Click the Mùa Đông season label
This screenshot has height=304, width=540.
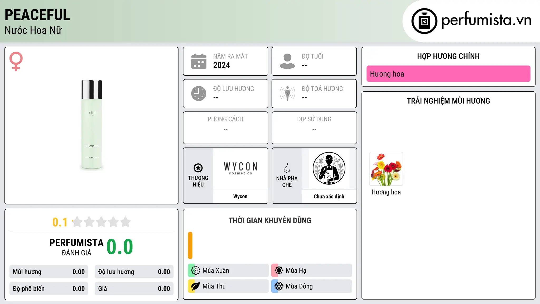299,286
